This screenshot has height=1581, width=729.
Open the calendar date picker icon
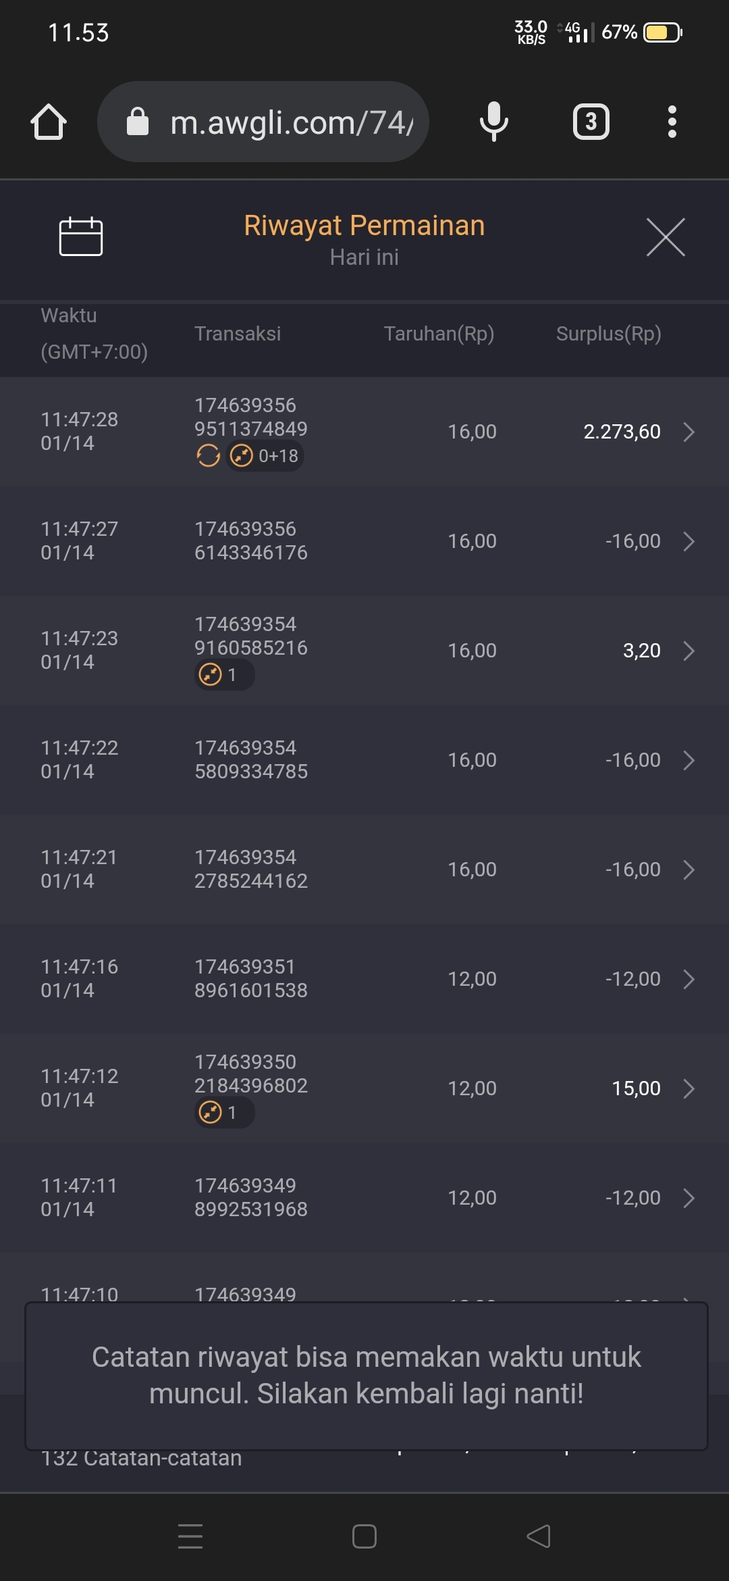(80, 236)
